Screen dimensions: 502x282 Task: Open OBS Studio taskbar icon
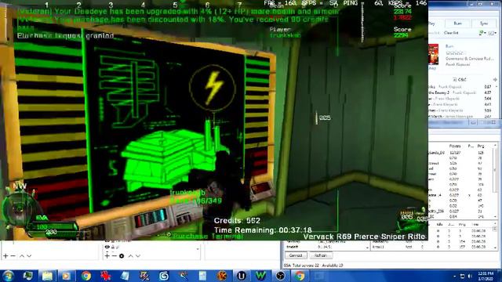(281, 276)
